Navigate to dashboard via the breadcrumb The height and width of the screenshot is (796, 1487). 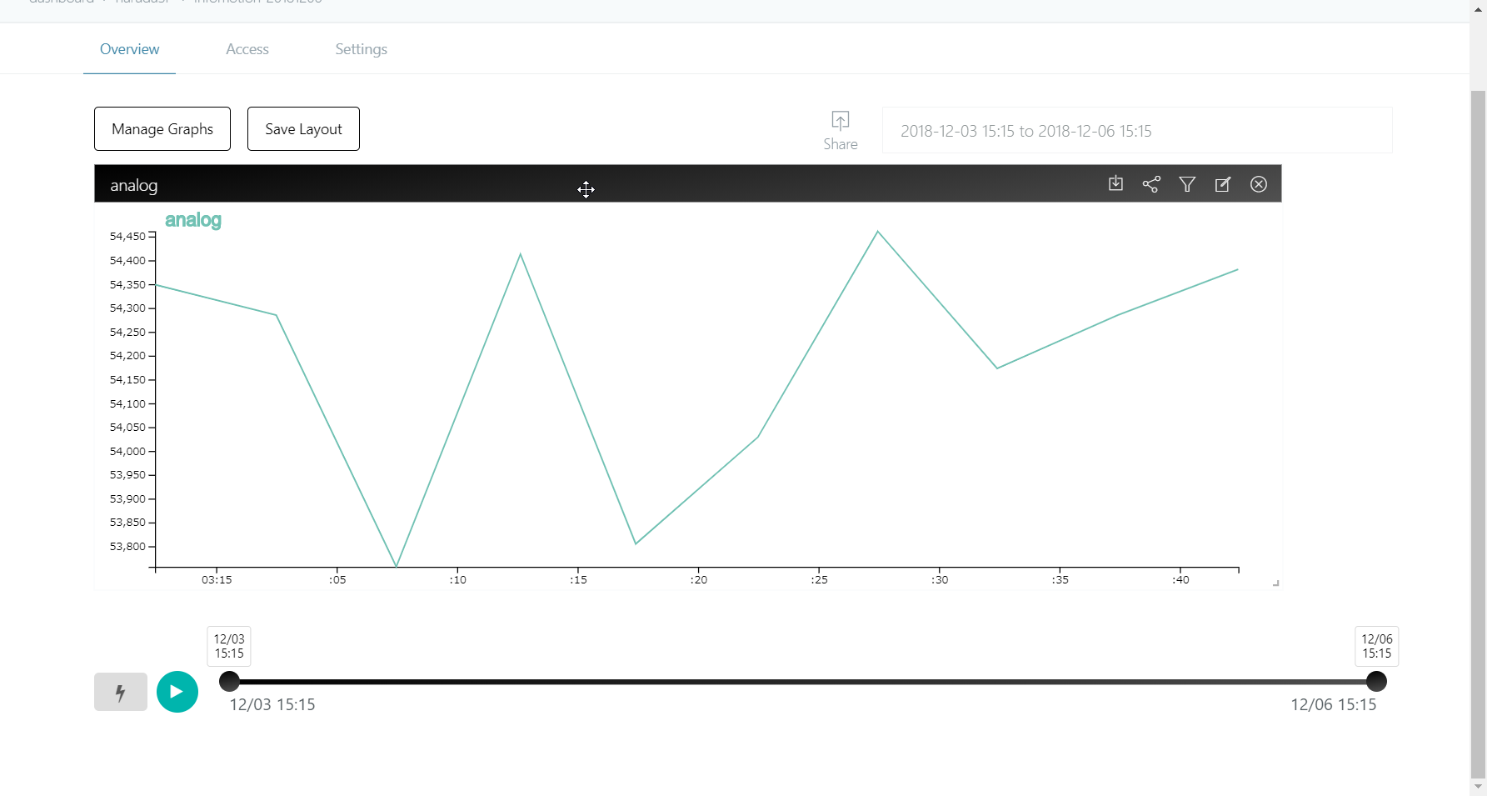pyautogui.click(x=61, y=3)
